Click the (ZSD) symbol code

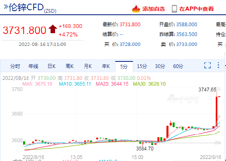50,11
